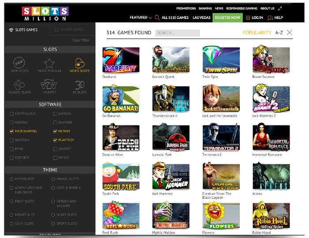The image size is (309, 238).
Task: Select the Mythology theme radio button
Action: pyautogui.click(x=11, y=179)
